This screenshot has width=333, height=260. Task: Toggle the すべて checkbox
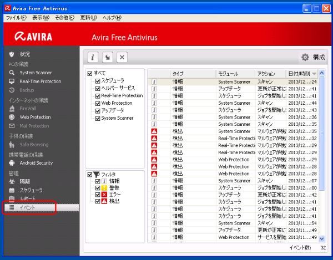pos(89,74)
